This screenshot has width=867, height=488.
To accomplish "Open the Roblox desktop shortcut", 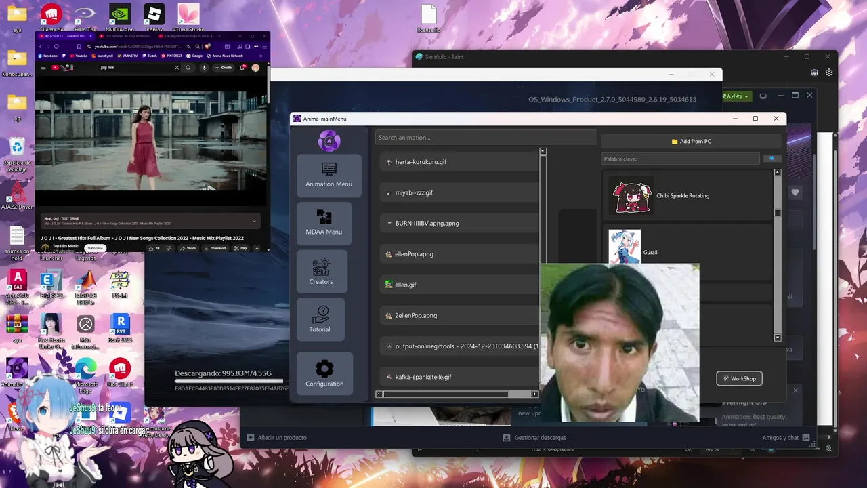I will point(154,18).
